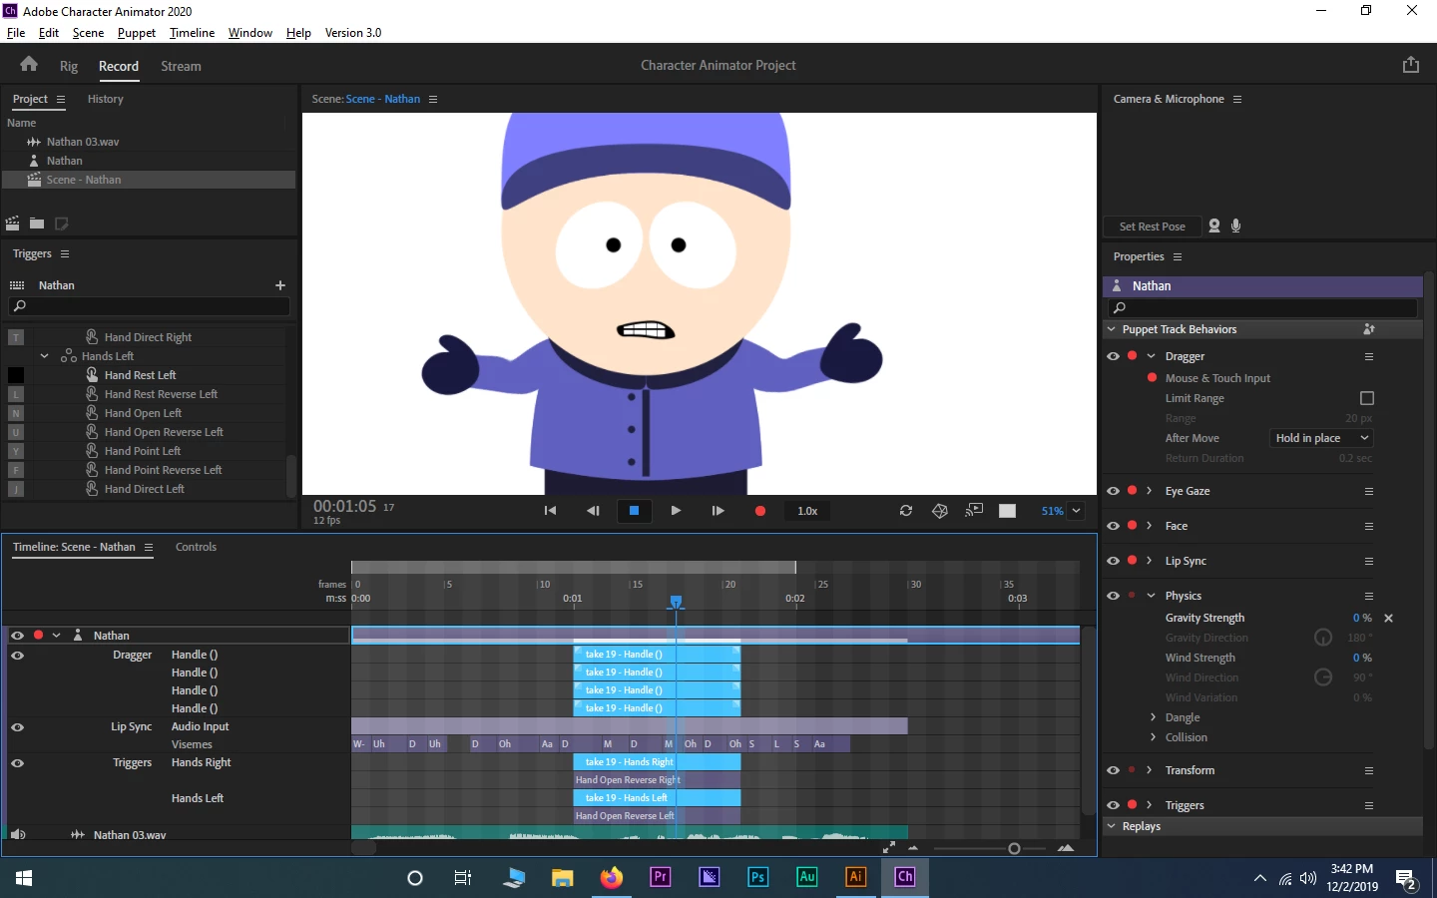Open the Dragger behavior menu icon
The height and width of the screenshot is (898, 1437).
(x=1369, y=356)
